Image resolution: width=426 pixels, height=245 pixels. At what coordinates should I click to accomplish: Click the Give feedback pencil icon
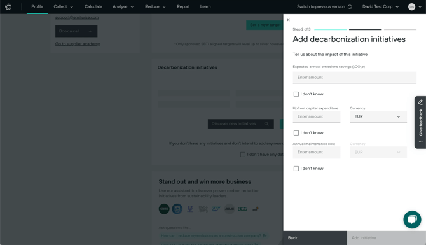(x=420, y=102)
